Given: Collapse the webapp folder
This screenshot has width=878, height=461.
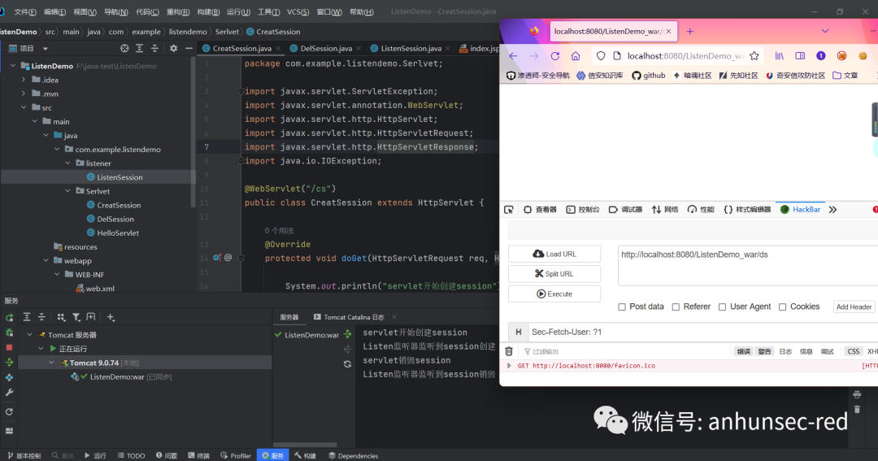Looking at the screenshot, I should coord(46,260).
